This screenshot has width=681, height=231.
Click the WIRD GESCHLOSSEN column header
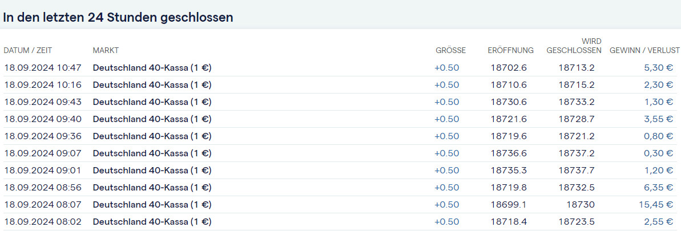point(574,46)
